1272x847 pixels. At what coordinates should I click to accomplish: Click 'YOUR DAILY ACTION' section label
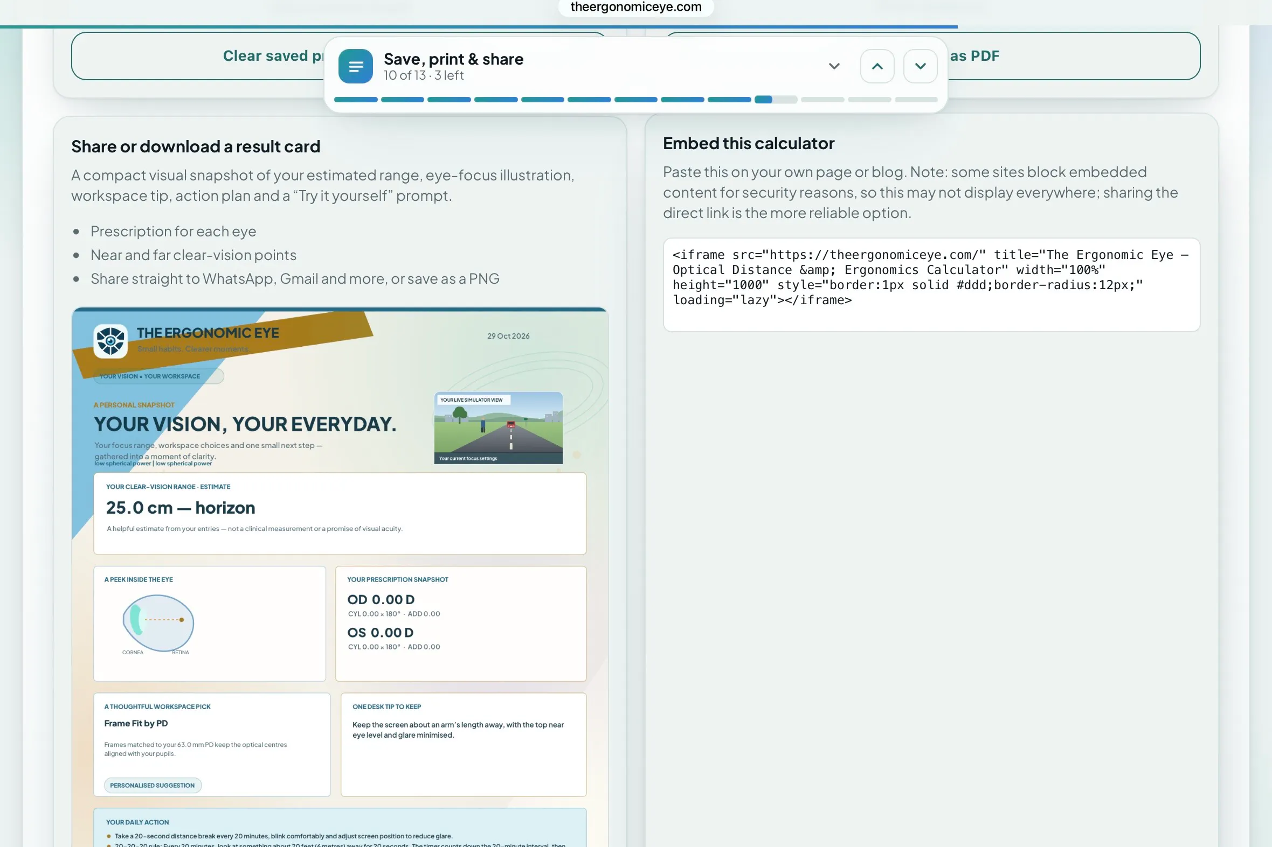point(137,822)
